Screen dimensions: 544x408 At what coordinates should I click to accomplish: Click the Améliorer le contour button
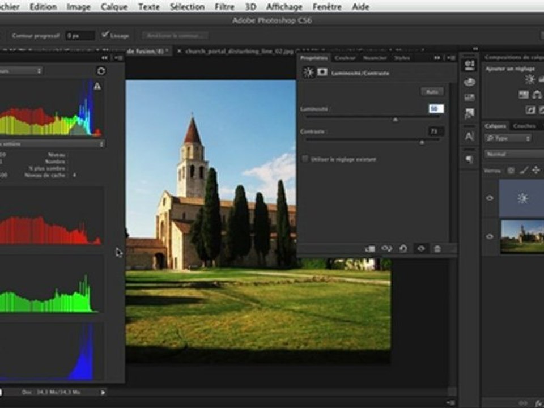pyautogui.click(x=175, y=35)
